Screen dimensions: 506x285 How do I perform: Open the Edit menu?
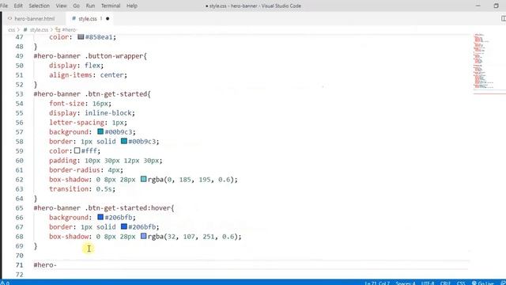(x=18, y=6)
